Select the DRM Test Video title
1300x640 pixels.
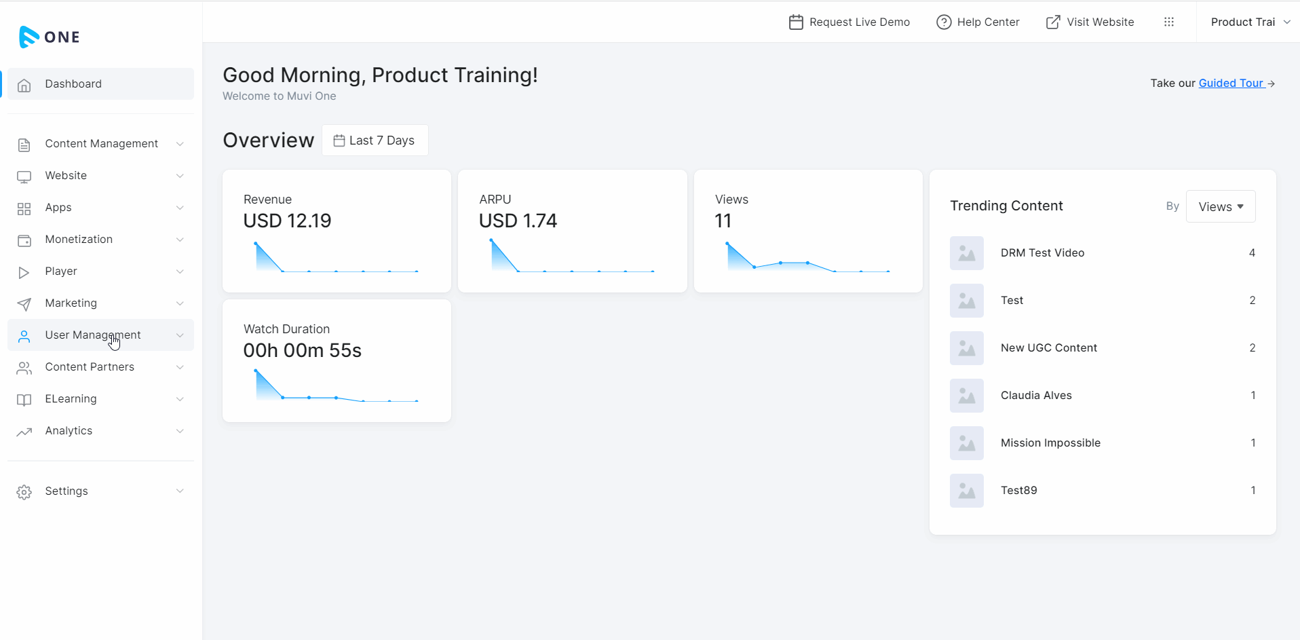coord(1042,252)
